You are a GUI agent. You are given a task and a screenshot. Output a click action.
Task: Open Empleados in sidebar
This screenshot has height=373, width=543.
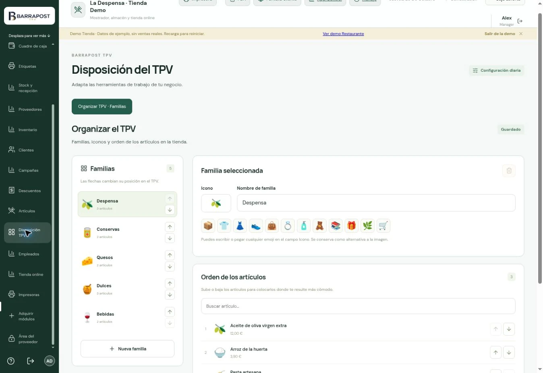click(x=27, y=254)
